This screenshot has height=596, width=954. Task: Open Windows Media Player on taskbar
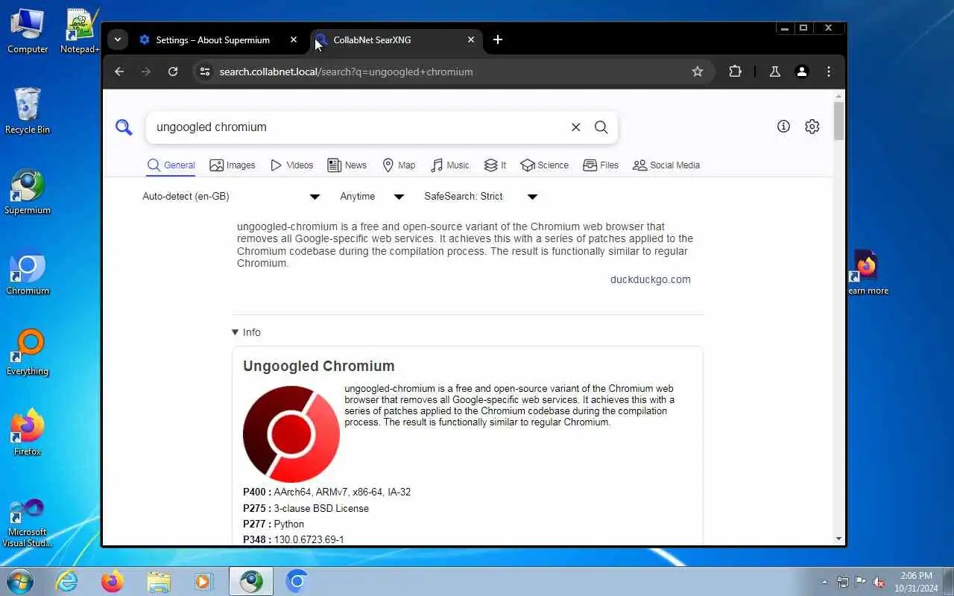pos(204,581)
